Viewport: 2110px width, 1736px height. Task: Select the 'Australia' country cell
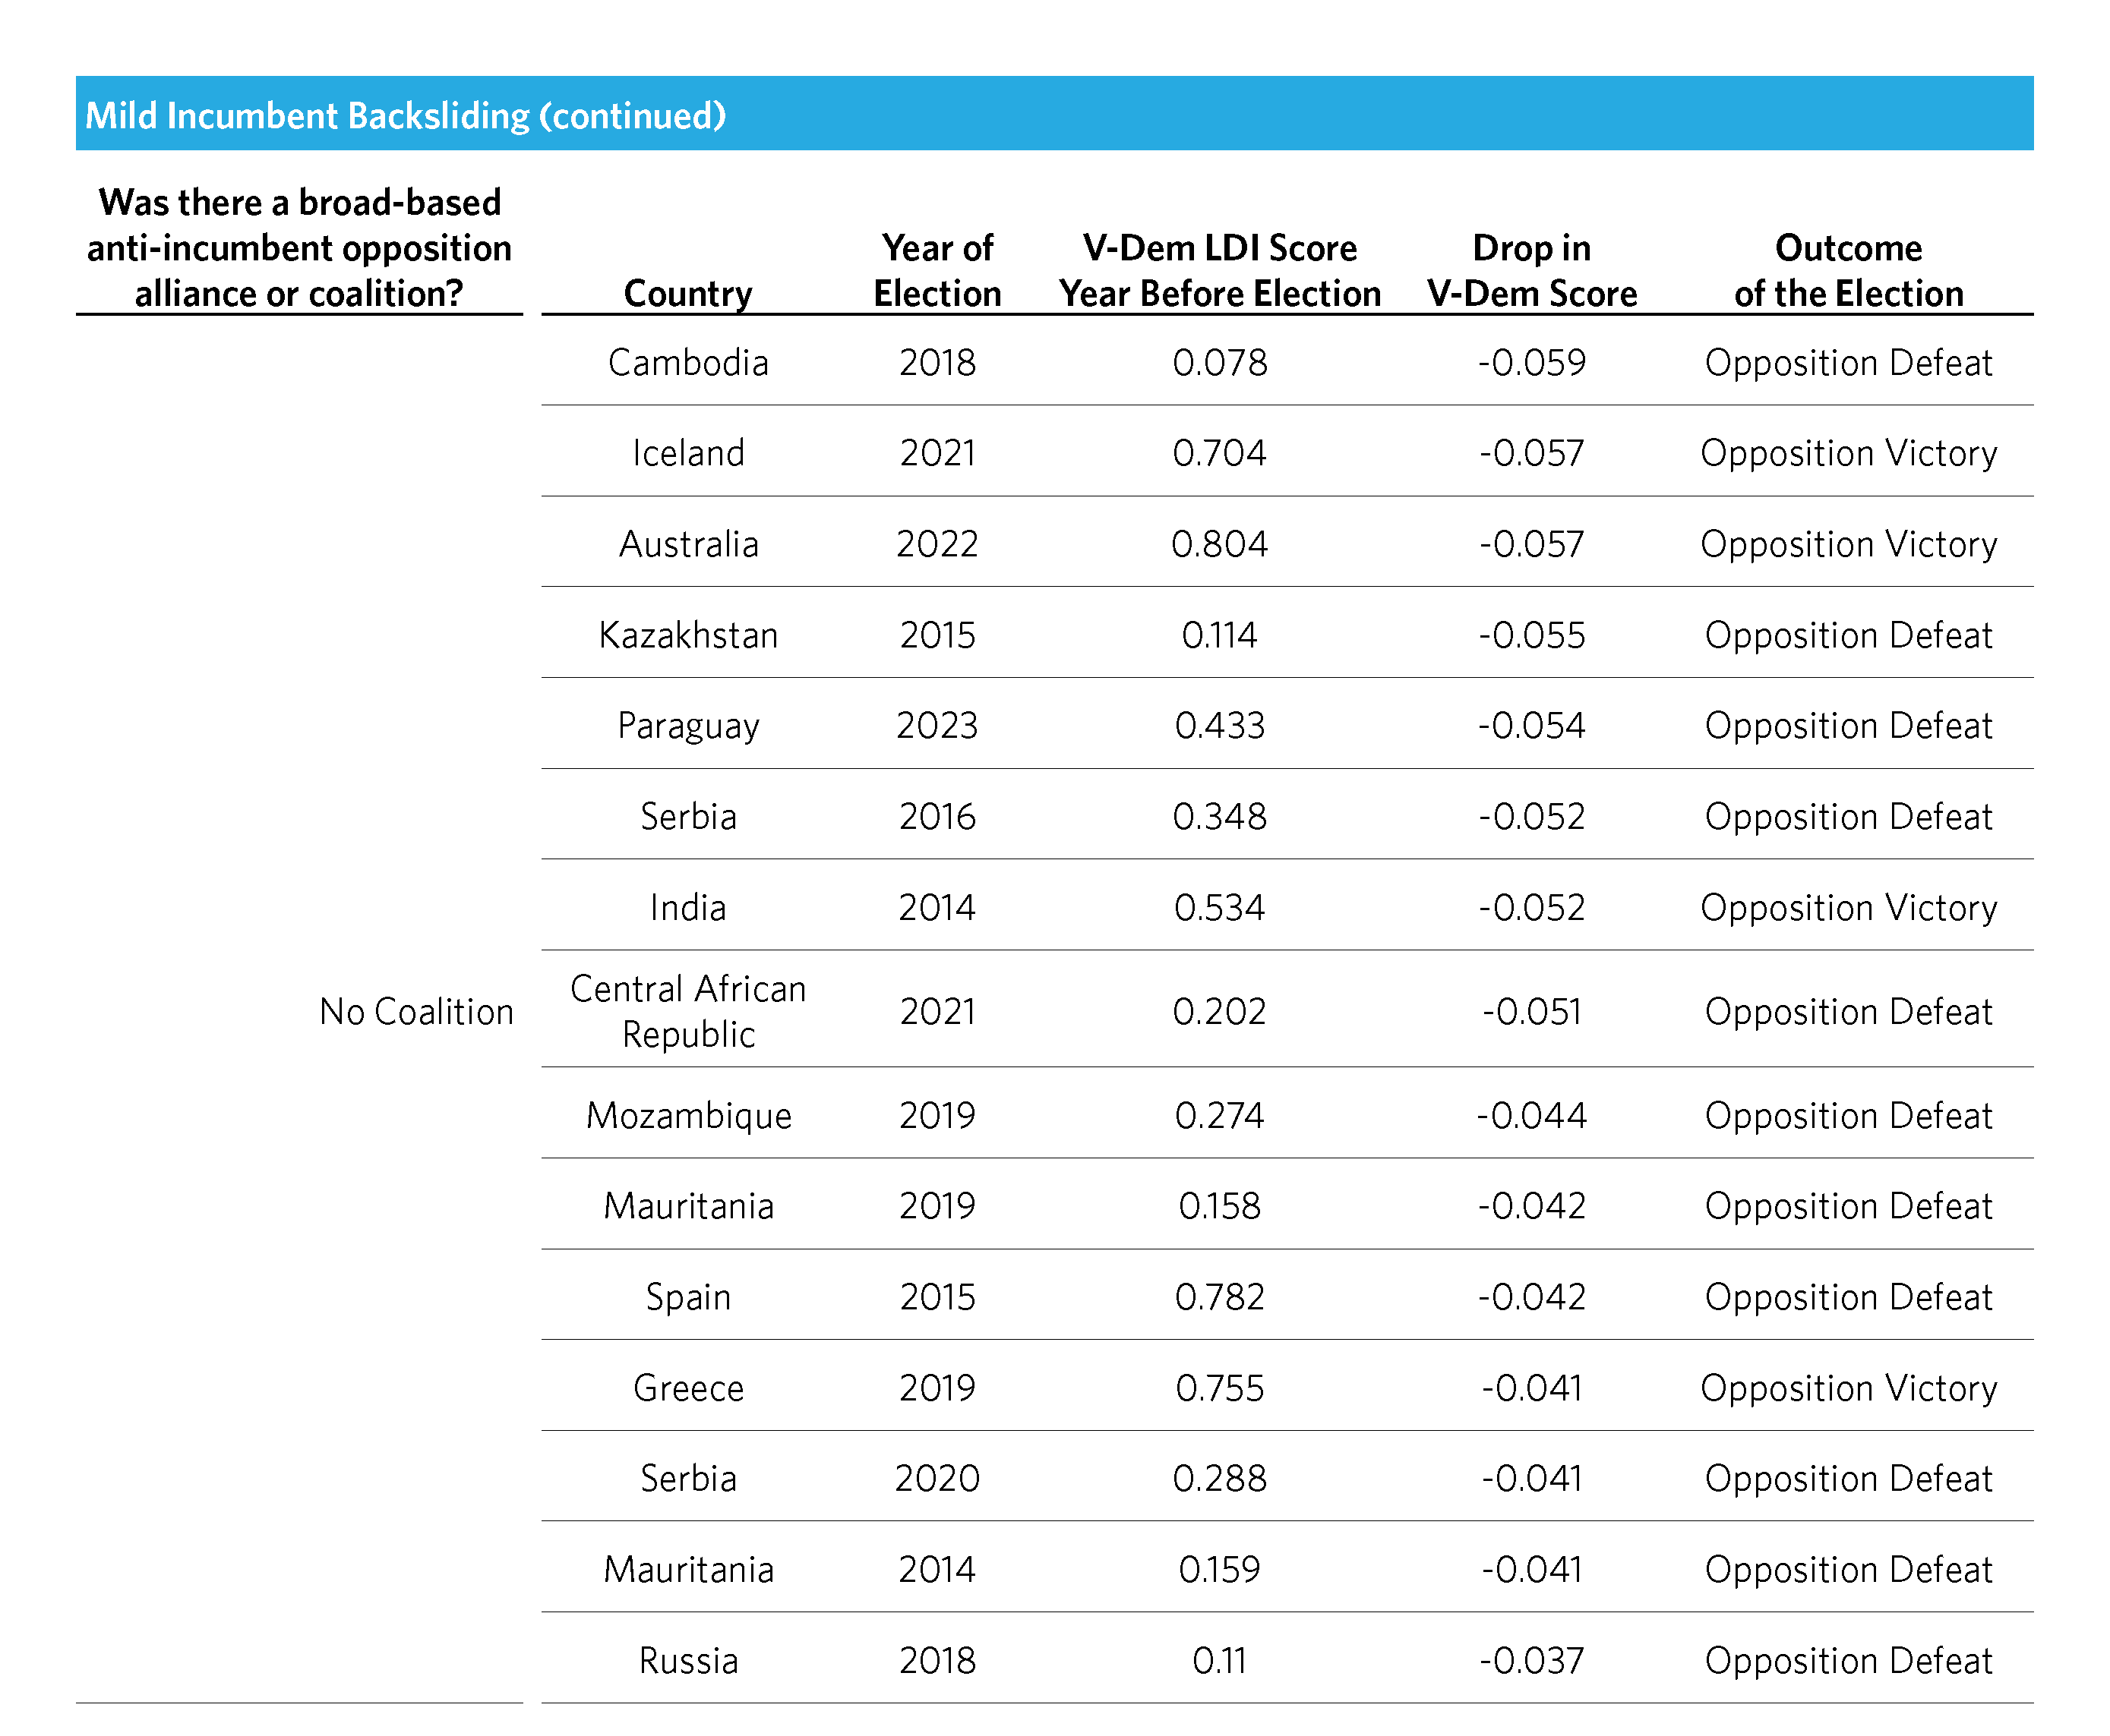(687, 544)
